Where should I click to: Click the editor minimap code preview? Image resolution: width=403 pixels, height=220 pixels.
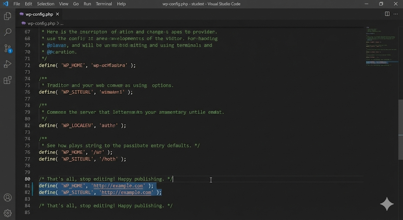click(x=382, y=46)
